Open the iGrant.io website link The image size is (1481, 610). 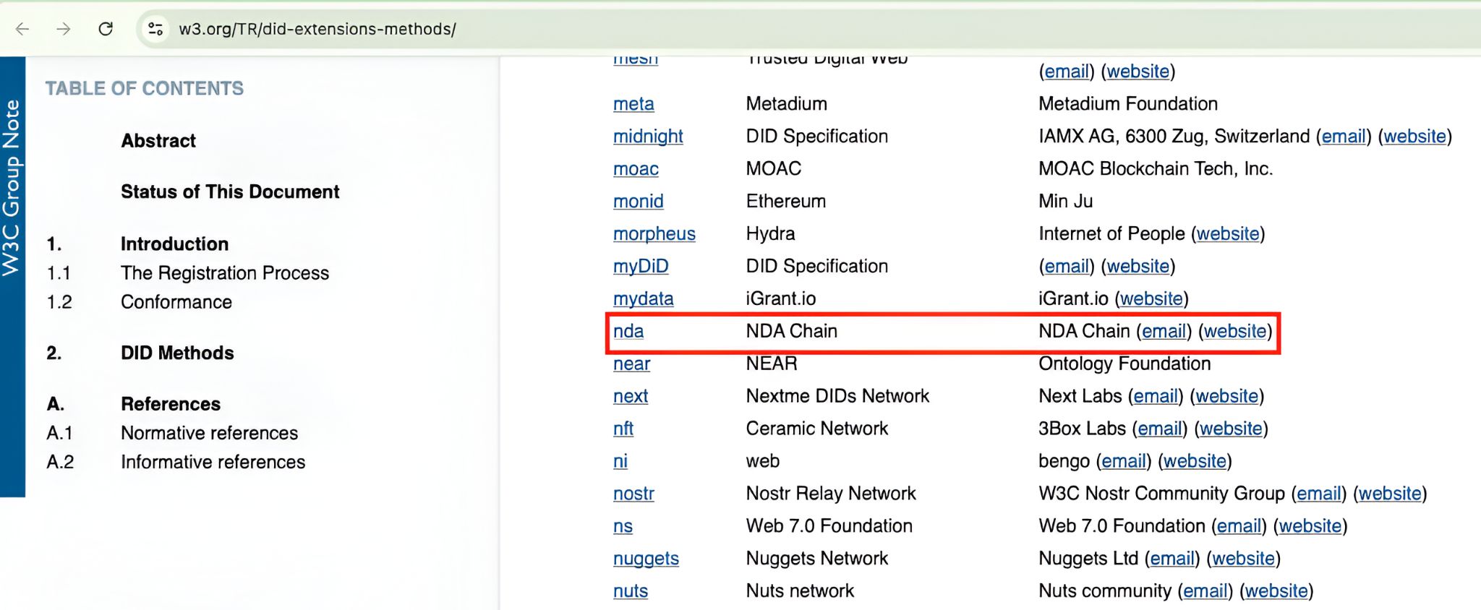(1152, 299)
